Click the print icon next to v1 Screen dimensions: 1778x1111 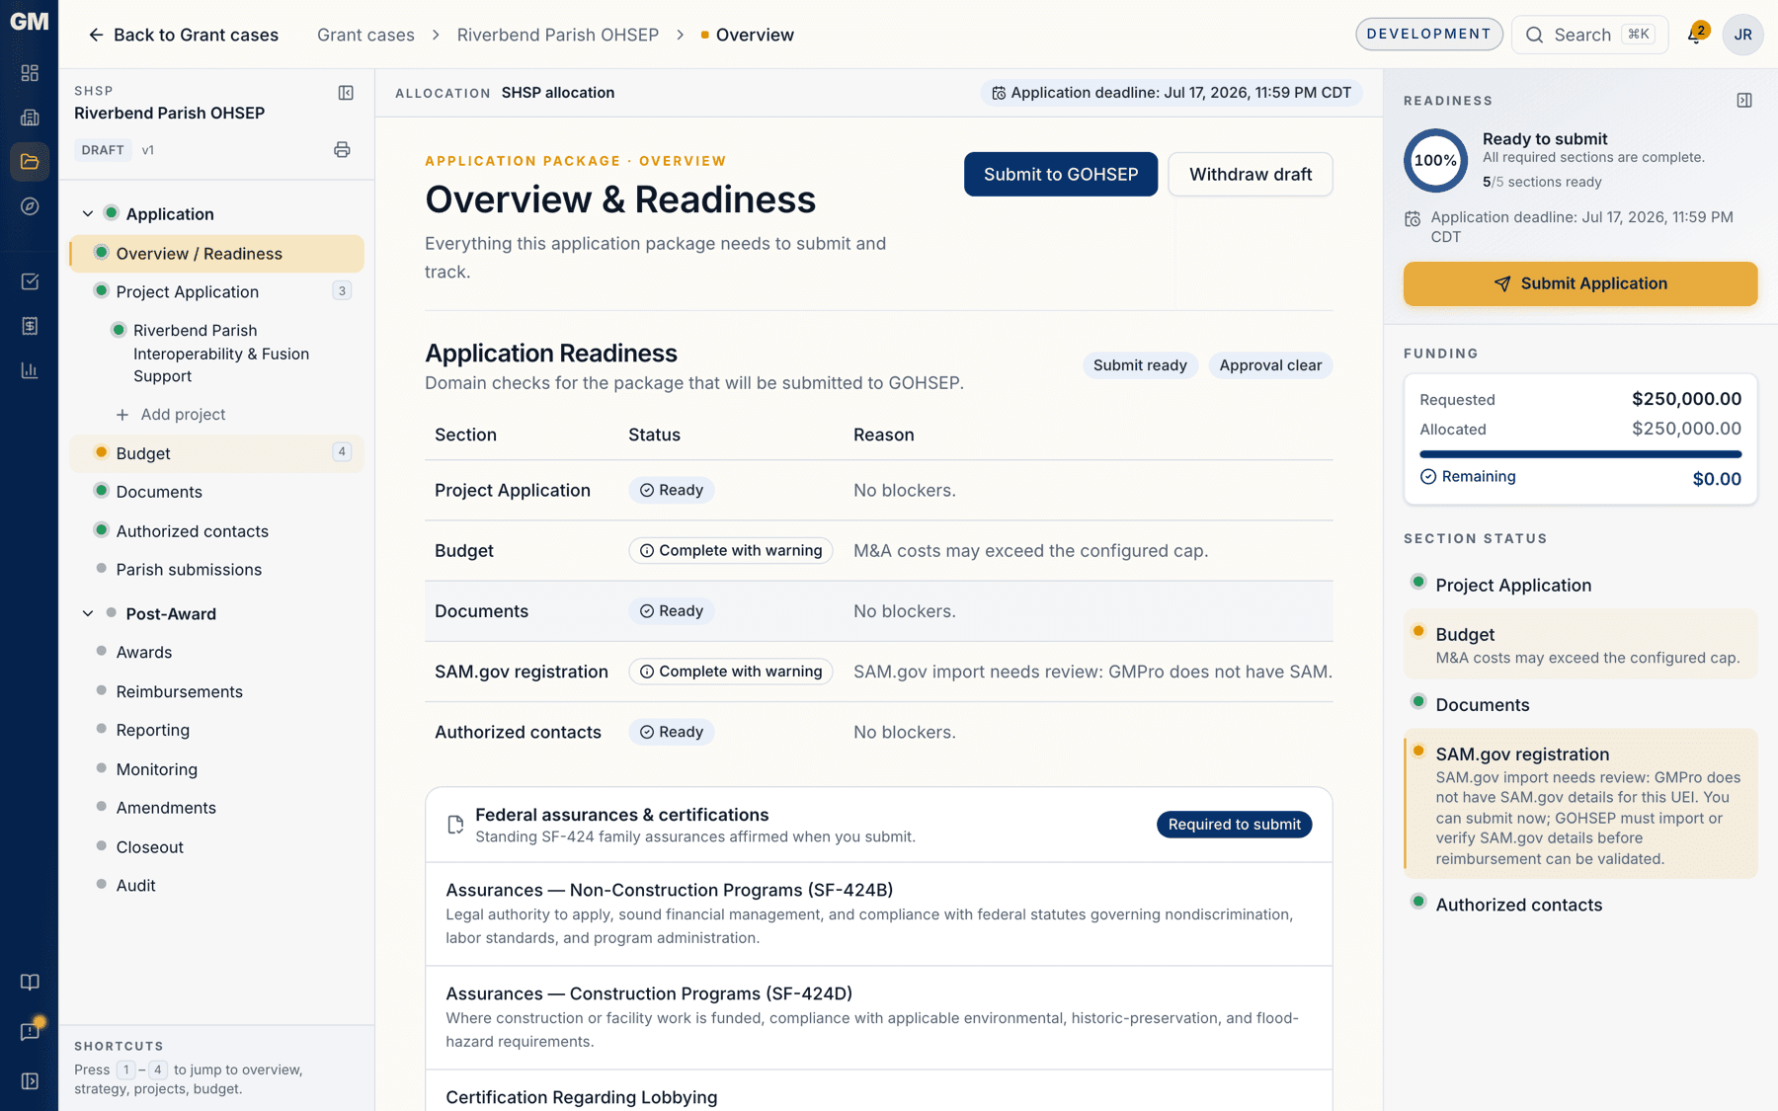pos(342,150)
